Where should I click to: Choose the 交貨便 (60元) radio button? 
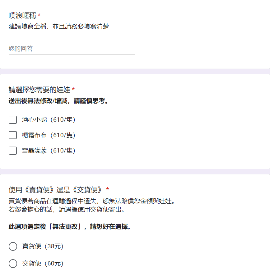pyautogui.click(x=13, y=264)
